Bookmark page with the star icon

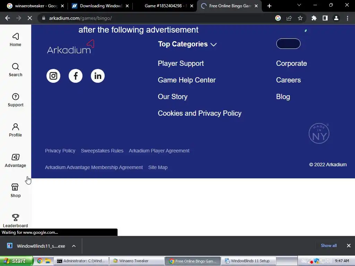click(x=300, y=18)
